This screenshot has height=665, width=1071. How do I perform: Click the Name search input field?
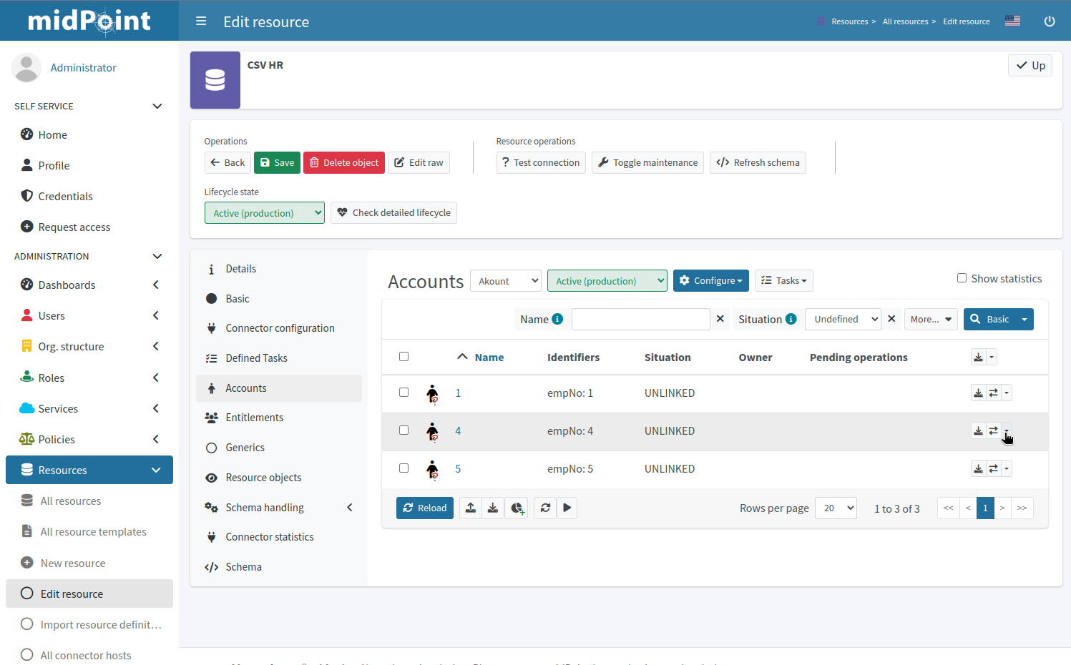(x=641, y=319)
